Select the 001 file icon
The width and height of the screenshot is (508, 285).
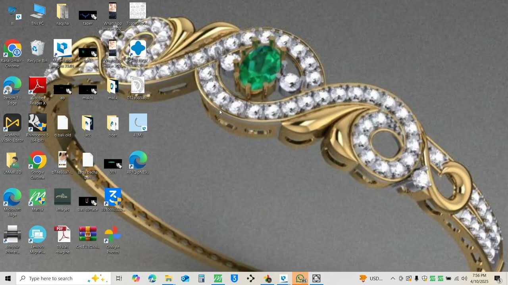[x=113, y=167]
